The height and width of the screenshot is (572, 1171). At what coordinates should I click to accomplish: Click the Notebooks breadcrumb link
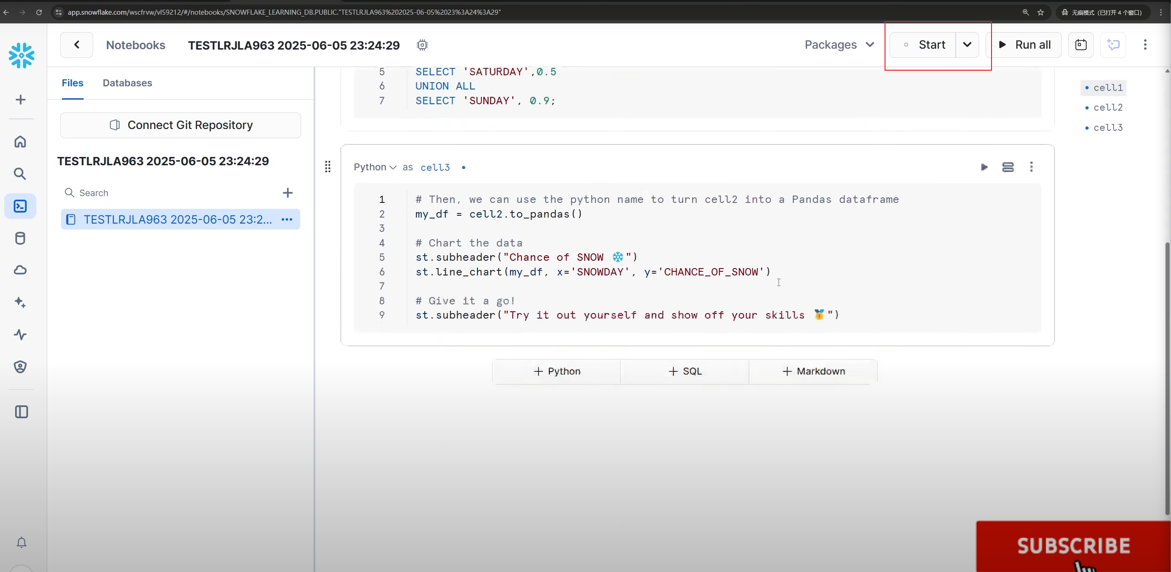(135, 45)
